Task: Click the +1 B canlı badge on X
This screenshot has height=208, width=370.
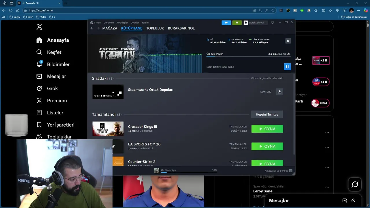Action: point(321,82)
